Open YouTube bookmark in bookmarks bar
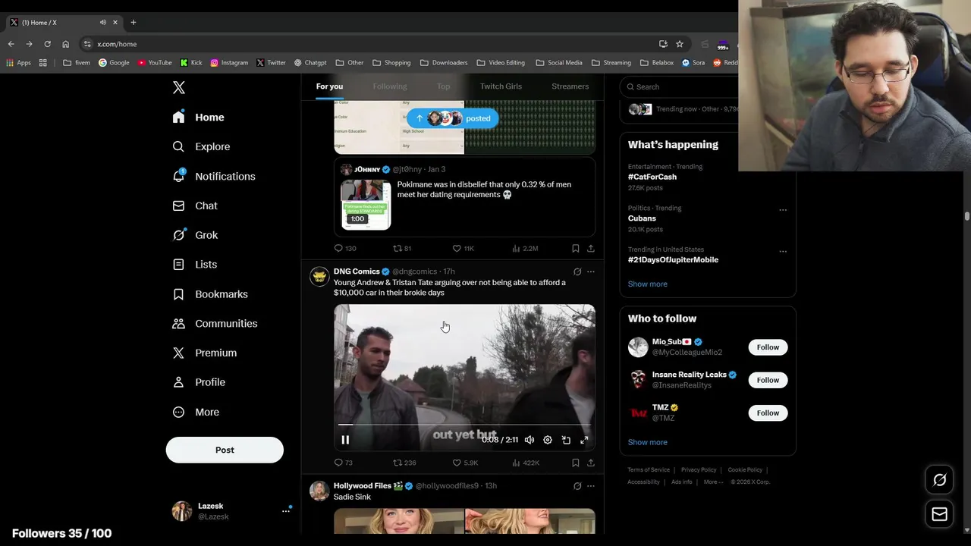Viewport: 971px width, 546px height. (155, 63)
